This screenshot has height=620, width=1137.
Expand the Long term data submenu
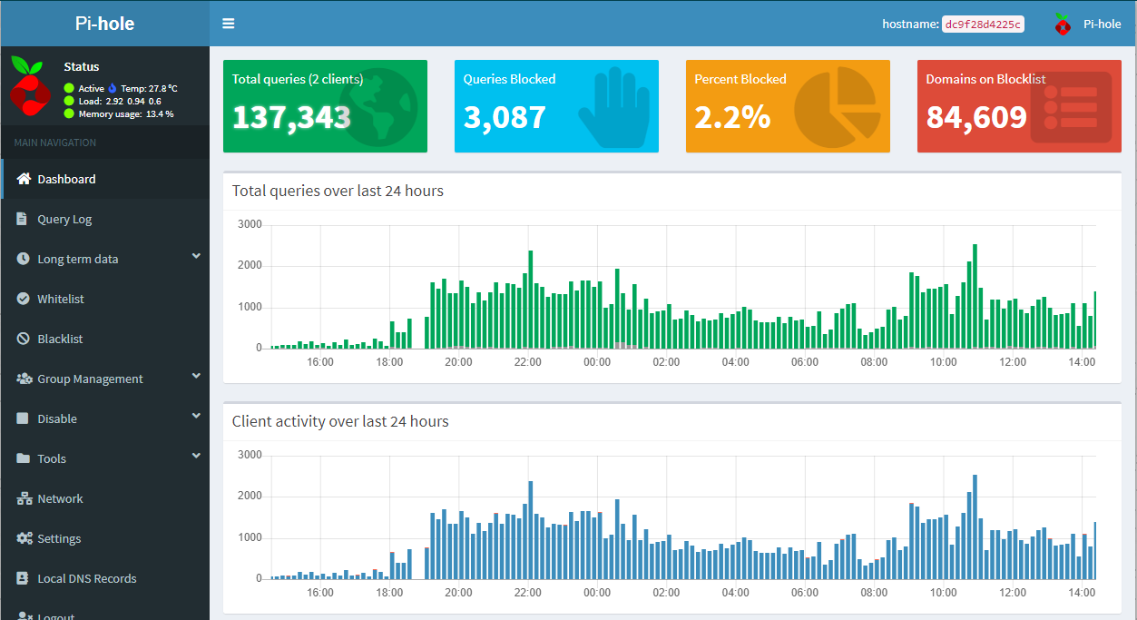[x=196, y=258]
